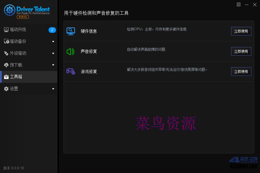Switch to the 驱动升级 section
This screenshot has height=173, width=260.
pos(17,30)
